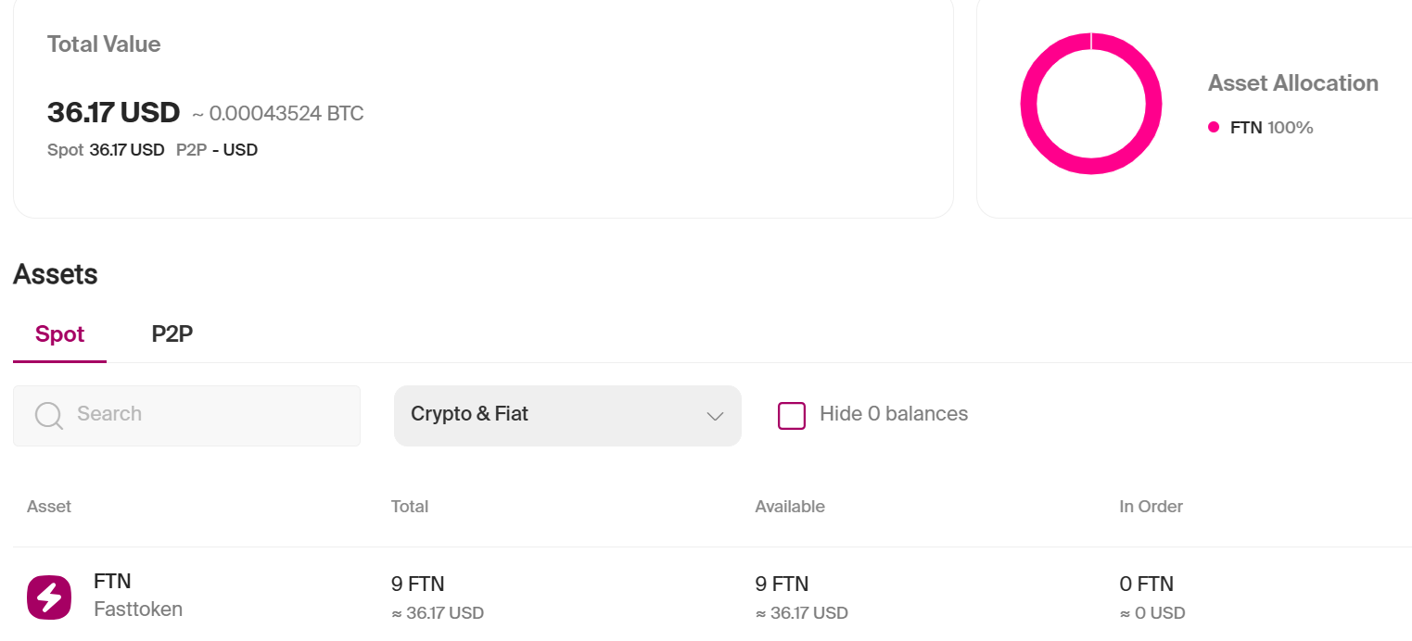Click the Asset column header

pos(49,507)
